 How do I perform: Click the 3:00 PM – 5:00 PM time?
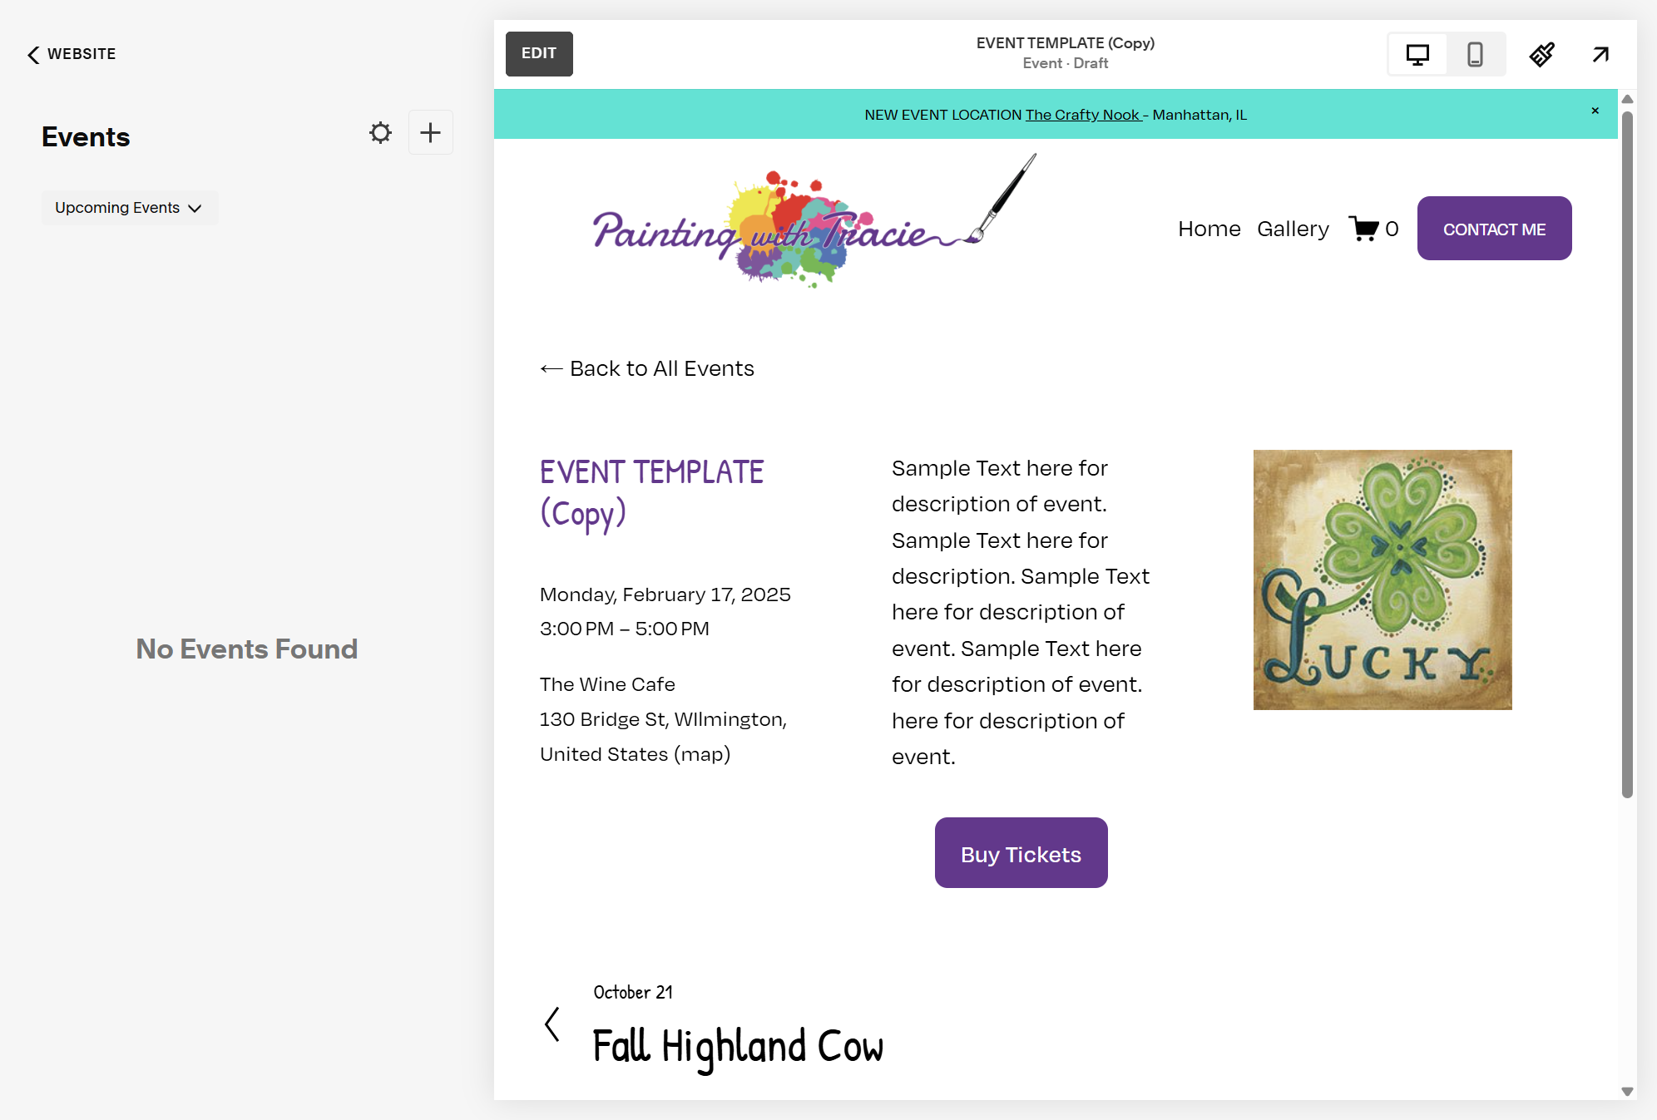point(625,629)
